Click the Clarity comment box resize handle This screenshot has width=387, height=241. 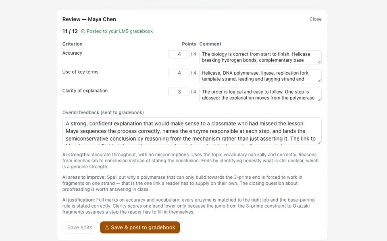click(x=319, y=99)
